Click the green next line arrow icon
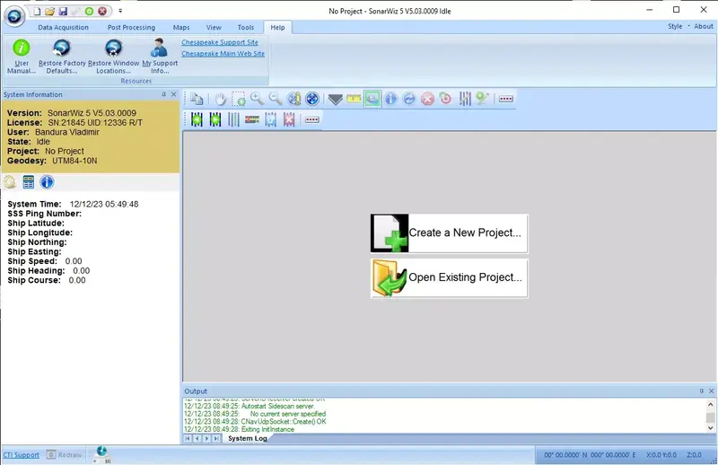This screenshot has width=718, height=465. 215,119
